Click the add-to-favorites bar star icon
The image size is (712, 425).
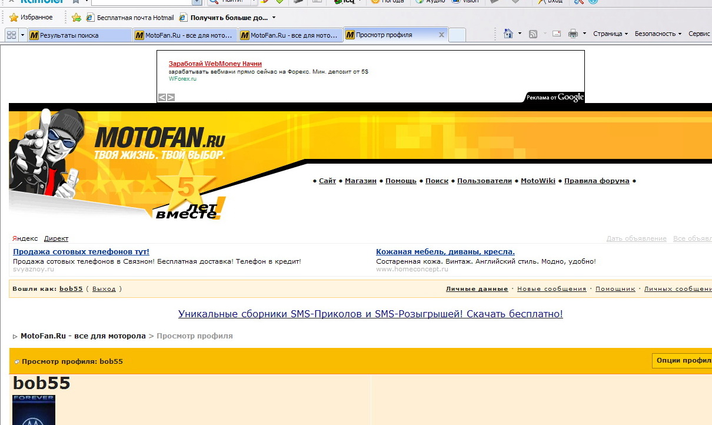tap(76, 18)
